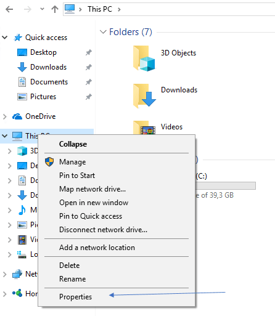Click the pin icon next to Downloads
This screenshot has width=275, height=316.
[89, 67]
